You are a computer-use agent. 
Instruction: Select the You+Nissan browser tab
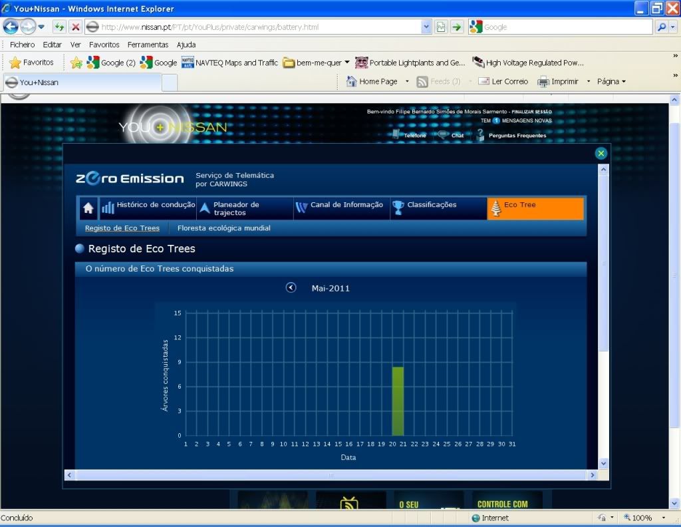[x=82, y=82]
